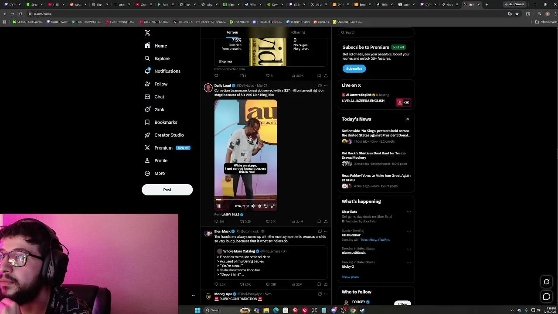Open options for Nicky G trend

(x=409, y=263)
